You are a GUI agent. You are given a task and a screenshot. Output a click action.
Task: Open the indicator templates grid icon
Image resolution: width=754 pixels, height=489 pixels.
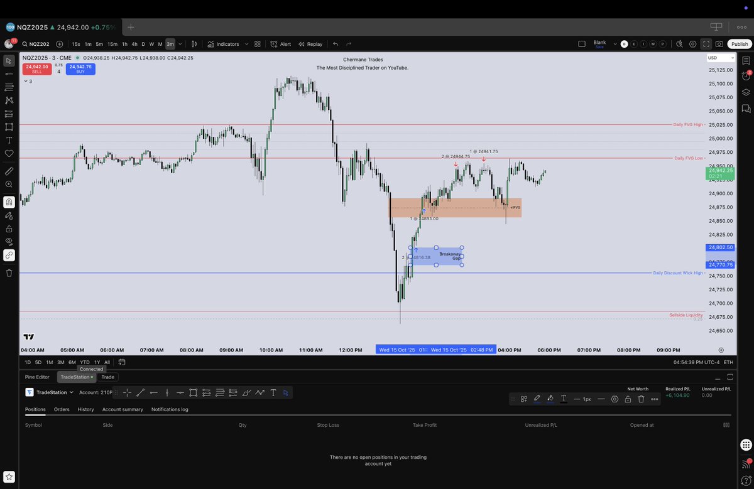click(x=257, y=44)
